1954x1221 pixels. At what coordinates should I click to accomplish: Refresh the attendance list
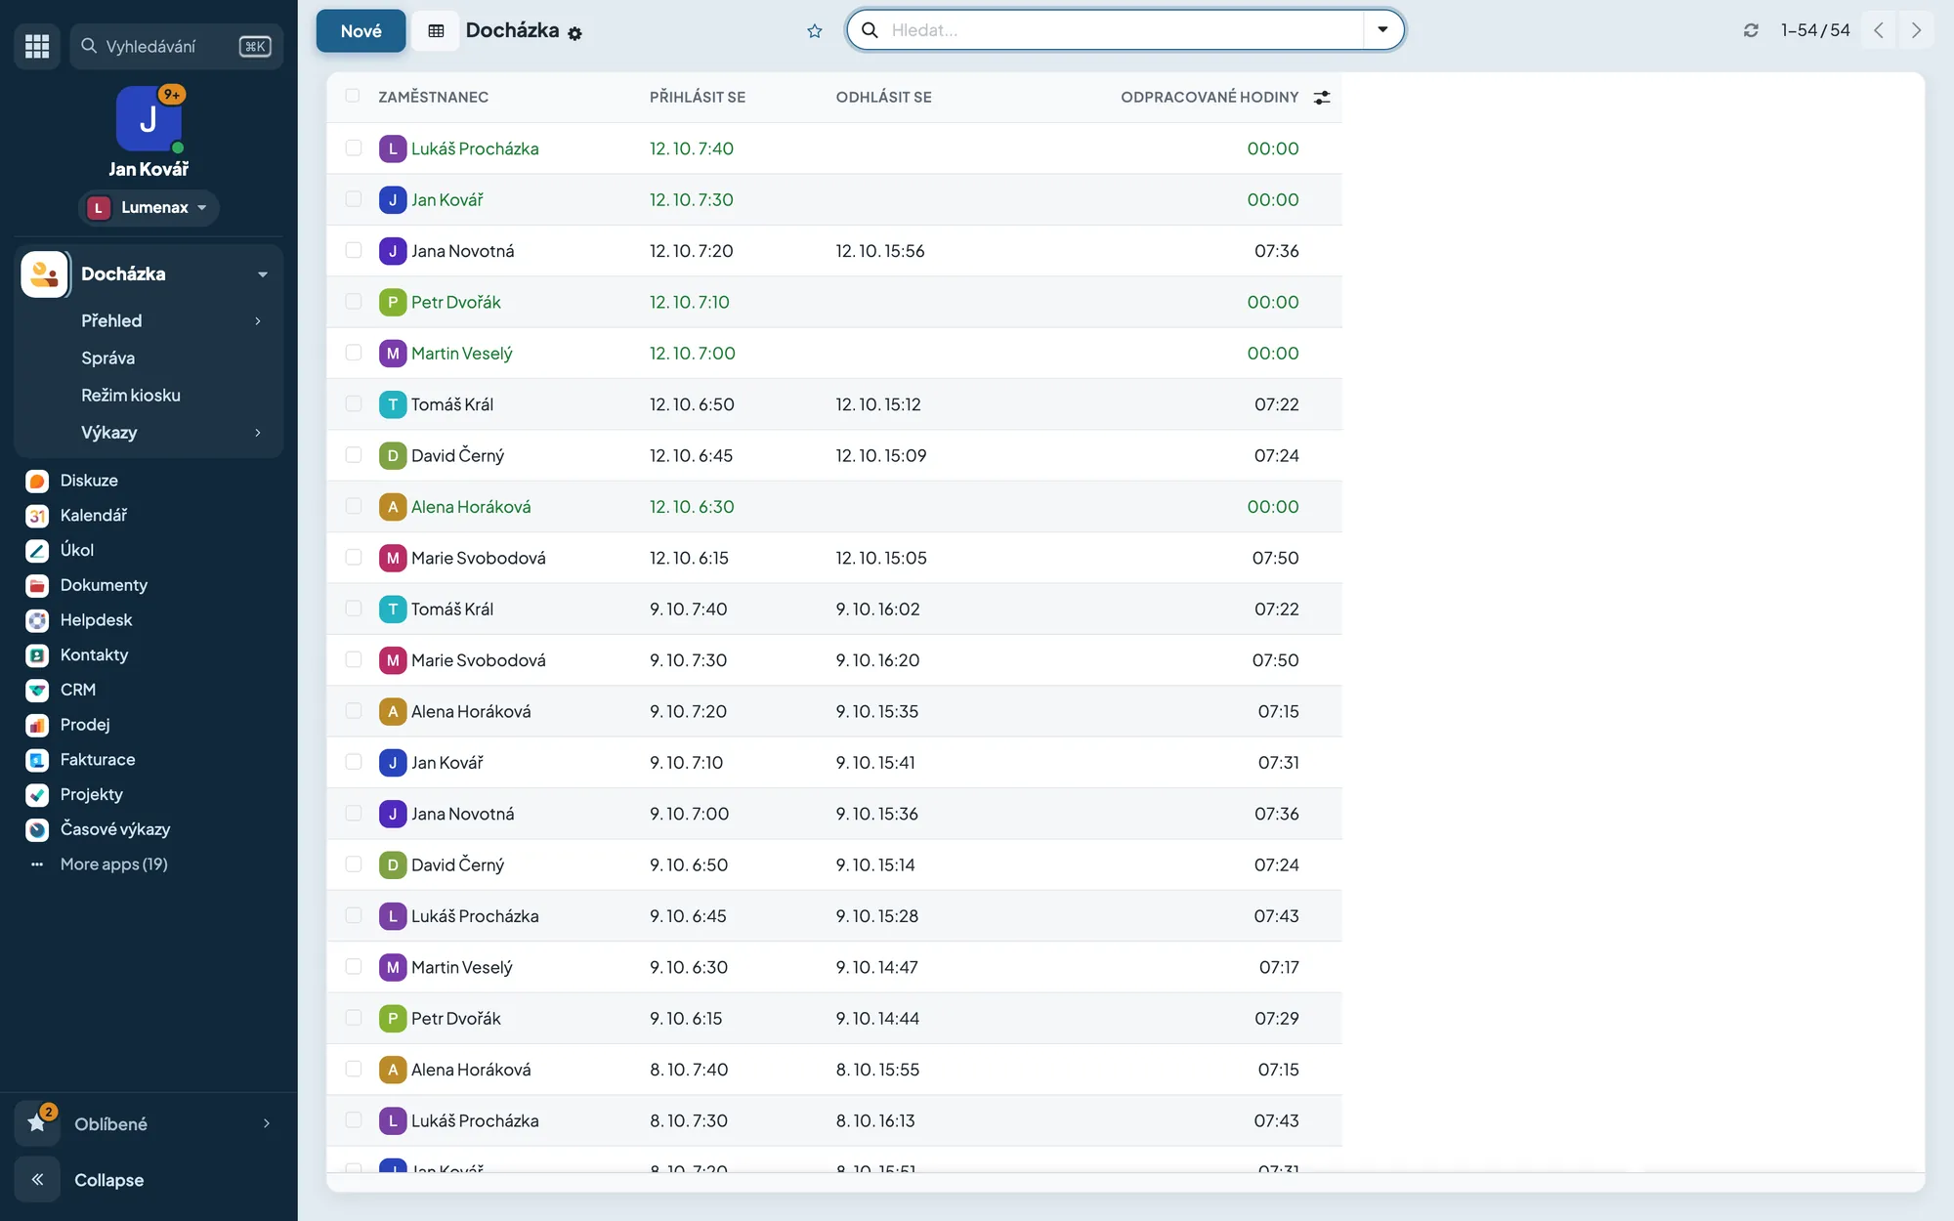1751,30
